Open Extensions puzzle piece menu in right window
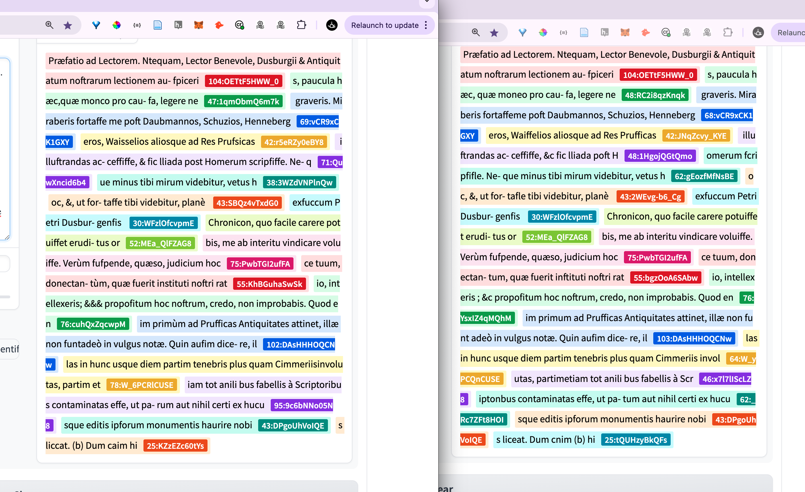This screenshot has height=492, width=805. [x=728, y=32]
